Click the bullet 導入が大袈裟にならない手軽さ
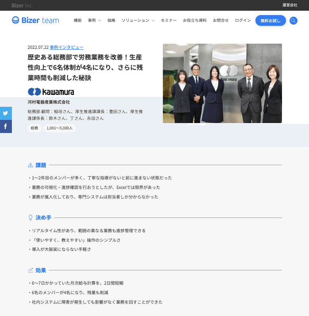The width and height of the screenshot is (309, 316). point(60,249)
